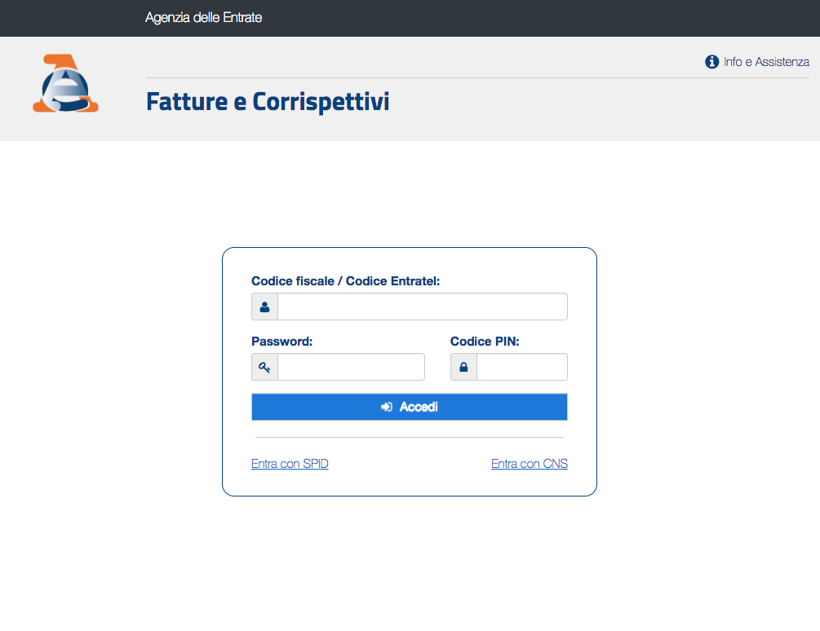Focus the Codice PIN input field
The image size is (820, 631).
(522, 367)
